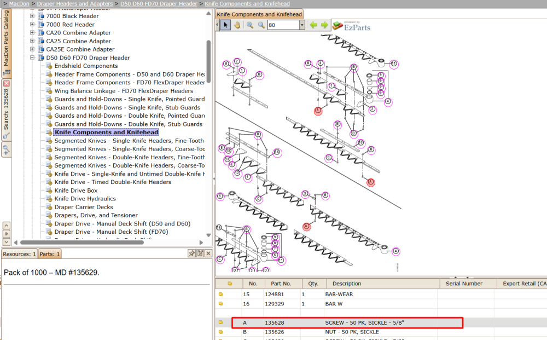The image size is (547, 340).
Task: Go to next page with green right arrow
Action: click(x=324, y=25)
